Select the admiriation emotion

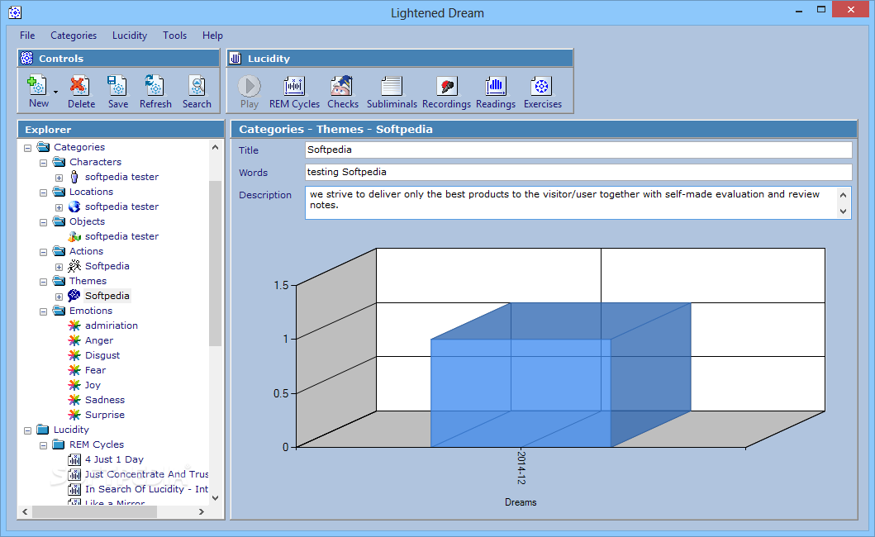(111, 326)
